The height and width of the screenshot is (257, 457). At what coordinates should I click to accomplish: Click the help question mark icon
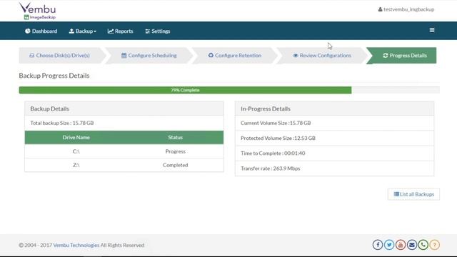coord(435,245)
